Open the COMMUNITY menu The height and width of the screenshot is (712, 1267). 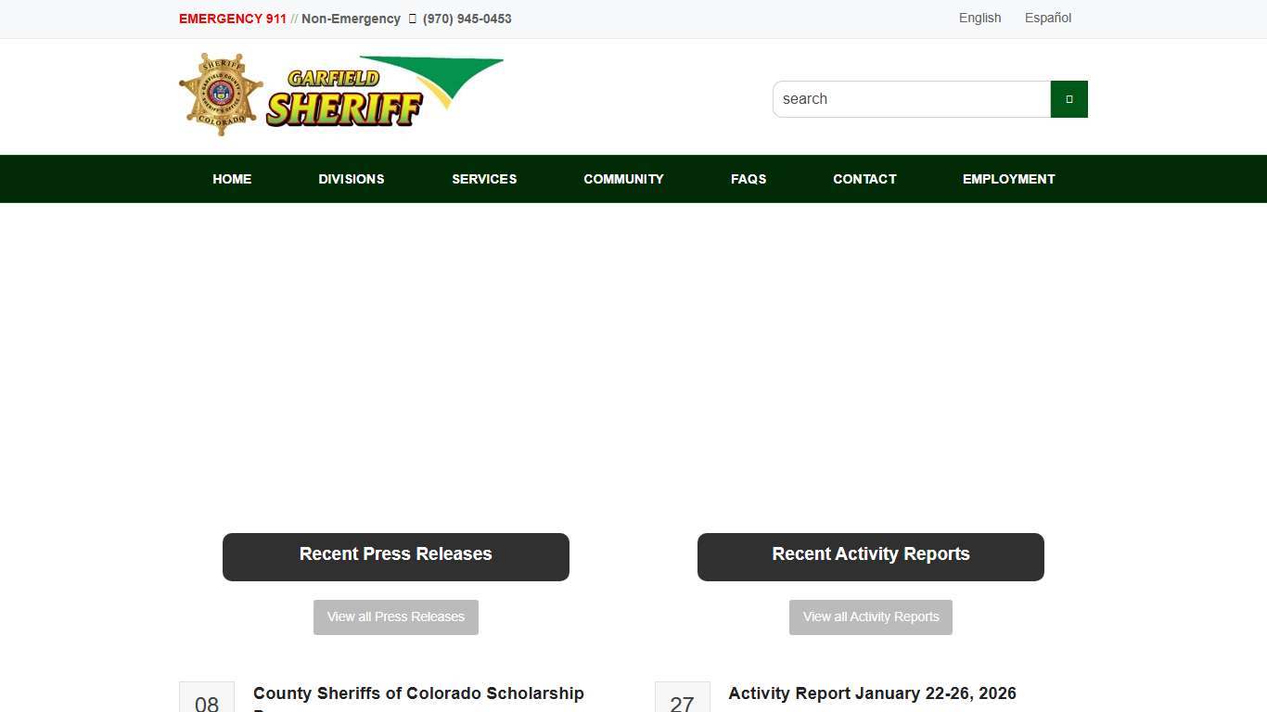point(623,179)
